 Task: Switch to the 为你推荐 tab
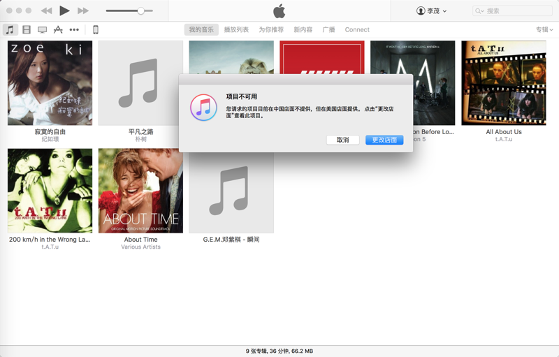271,29
